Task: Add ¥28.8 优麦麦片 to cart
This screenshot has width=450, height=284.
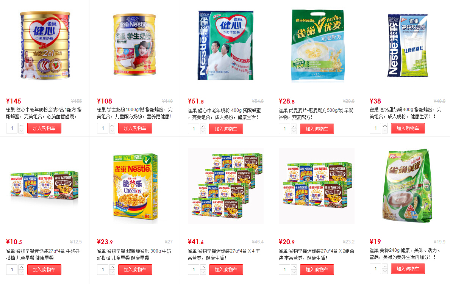Action: point(317,129)
